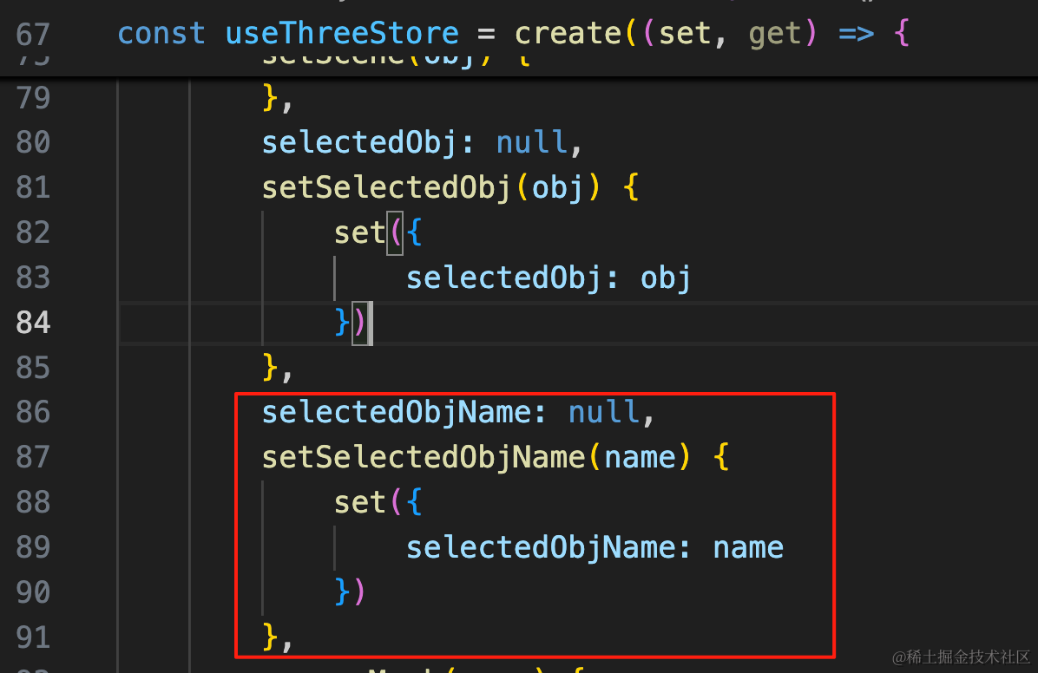Click the opening brace on line 81
The height and width of the screenshot is (673, 1038).
click(x=631, y=187)
